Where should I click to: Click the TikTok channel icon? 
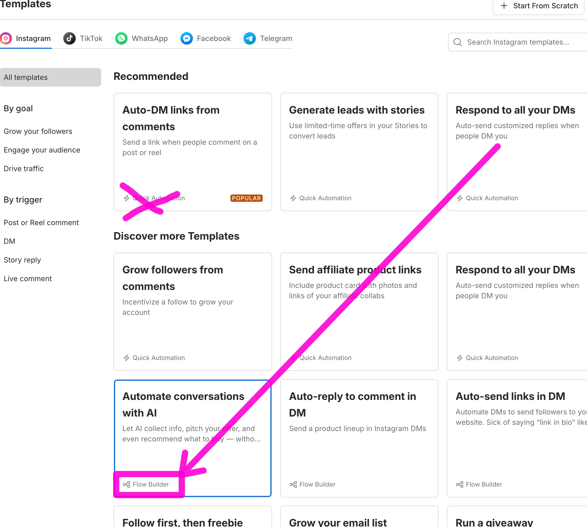click(69, 38)
